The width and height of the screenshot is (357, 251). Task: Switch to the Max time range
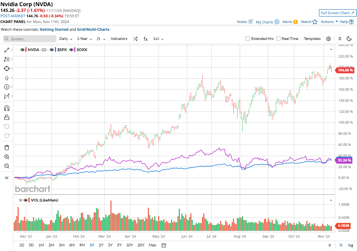click(x=152, y=245)
